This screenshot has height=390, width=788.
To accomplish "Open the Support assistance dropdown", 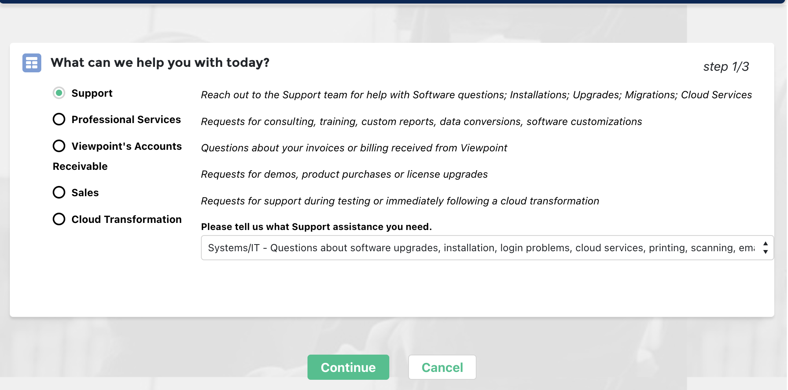I will [487, 248].
